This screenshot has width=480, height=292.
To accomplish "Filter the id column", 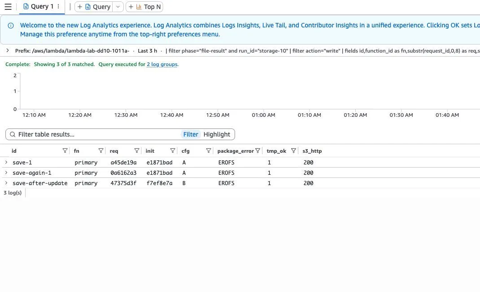I will coord(65,150).
